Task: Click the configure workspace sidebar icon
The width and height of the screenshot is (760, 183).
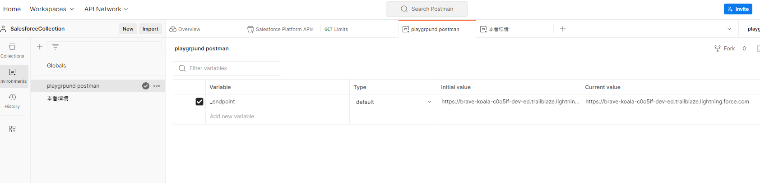Action: (x=12, y=129)
